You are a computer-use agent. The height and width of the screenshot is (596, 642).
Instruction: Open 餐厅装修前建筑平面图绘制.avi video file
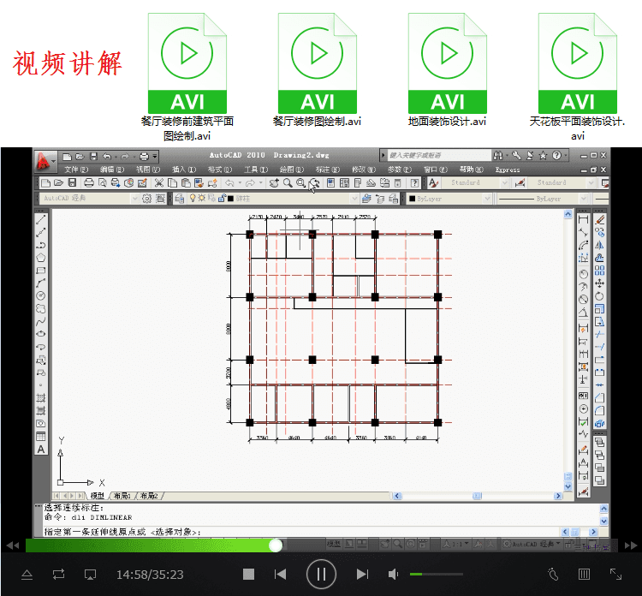tap(187, 77)
